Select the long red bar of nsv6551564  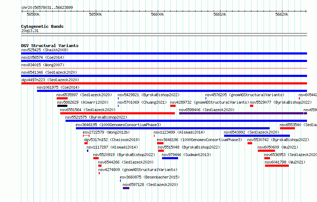118,113
